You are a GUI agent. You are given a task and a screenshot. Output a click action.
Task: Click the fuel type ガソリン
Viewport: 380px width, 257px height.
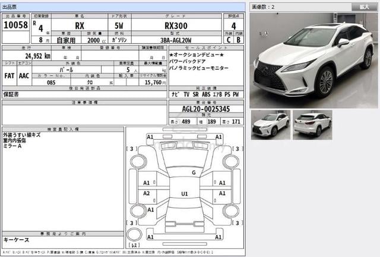click(119, 40)
